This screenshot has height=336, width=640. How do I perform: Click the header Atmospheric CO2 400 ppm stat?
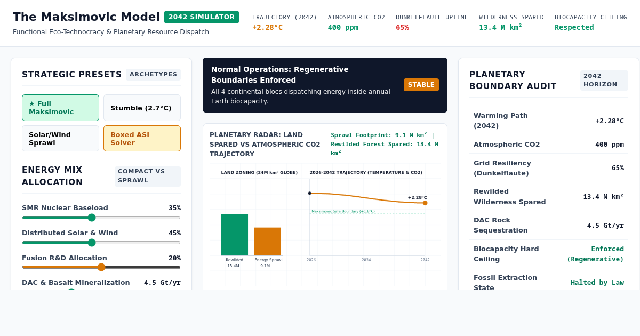pyautogui.click(x=356, y=22)
